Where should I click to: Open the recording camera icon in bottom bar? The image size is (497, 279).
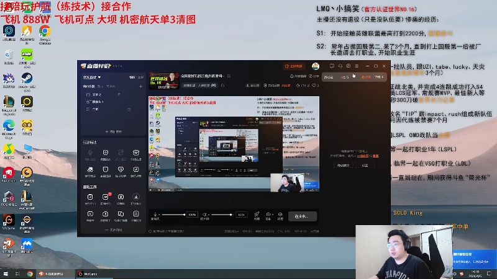[x=268, y=215]
